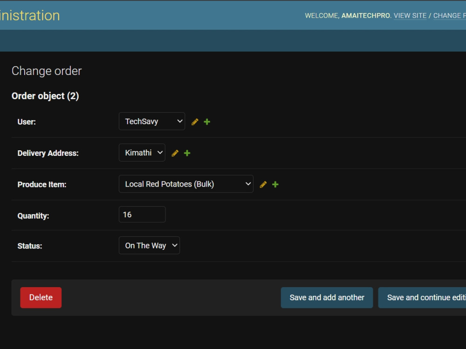Edit selected Delivery Address via pencil icon
Screen dimensions: 466x349
pyautogui.click(x=175, y=153)
